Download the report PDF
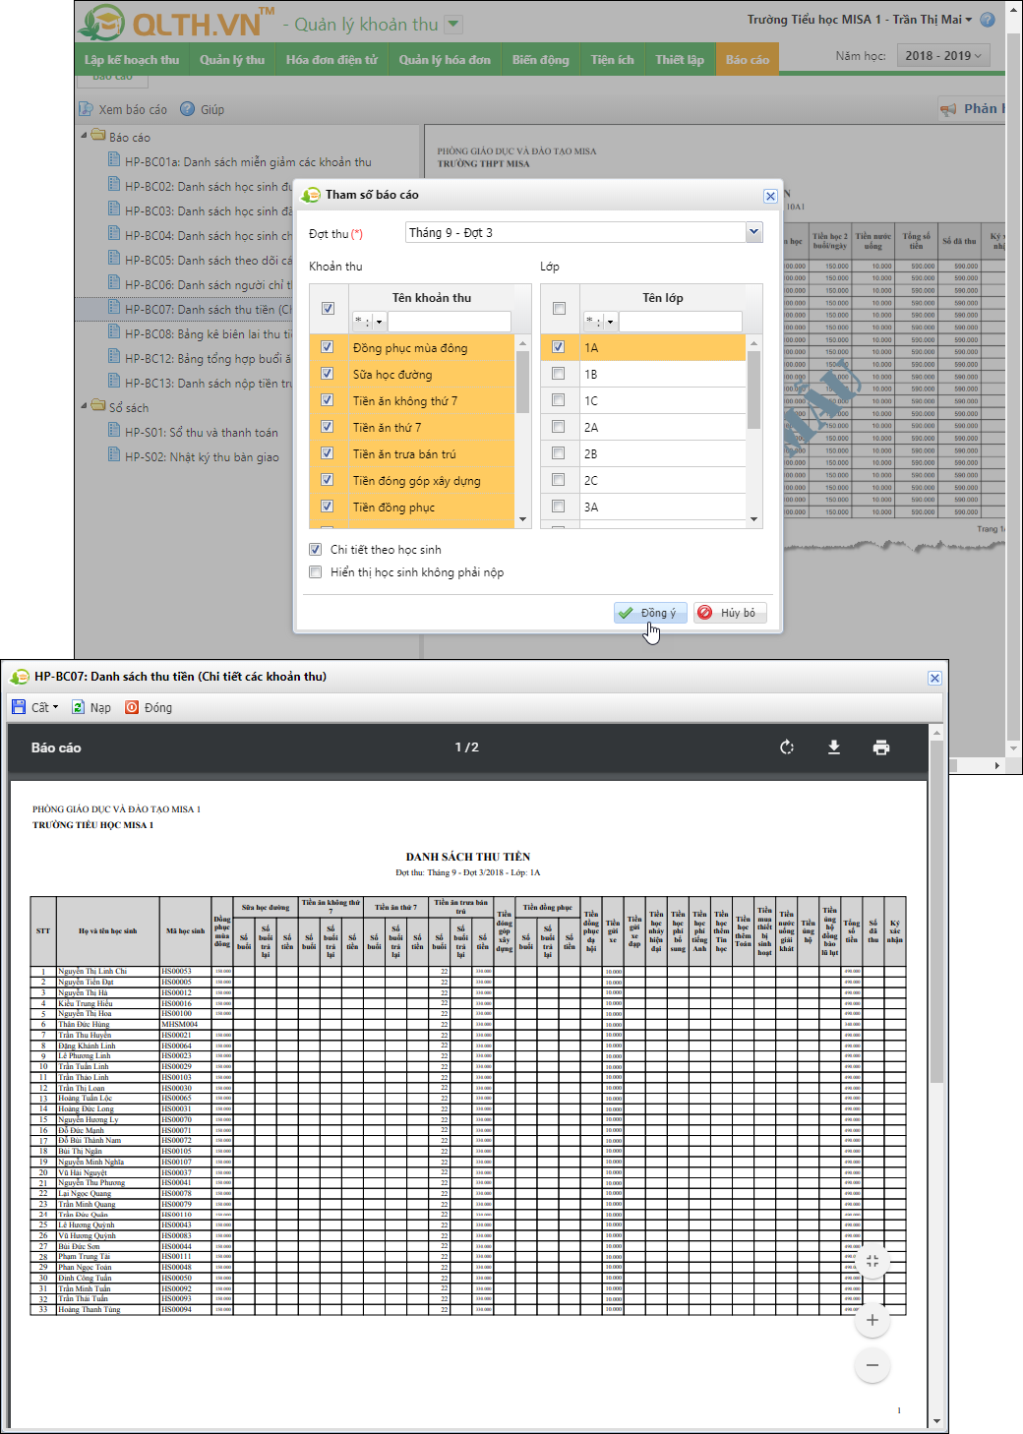The image size is (1023, 1434). [x=834, y=747]
